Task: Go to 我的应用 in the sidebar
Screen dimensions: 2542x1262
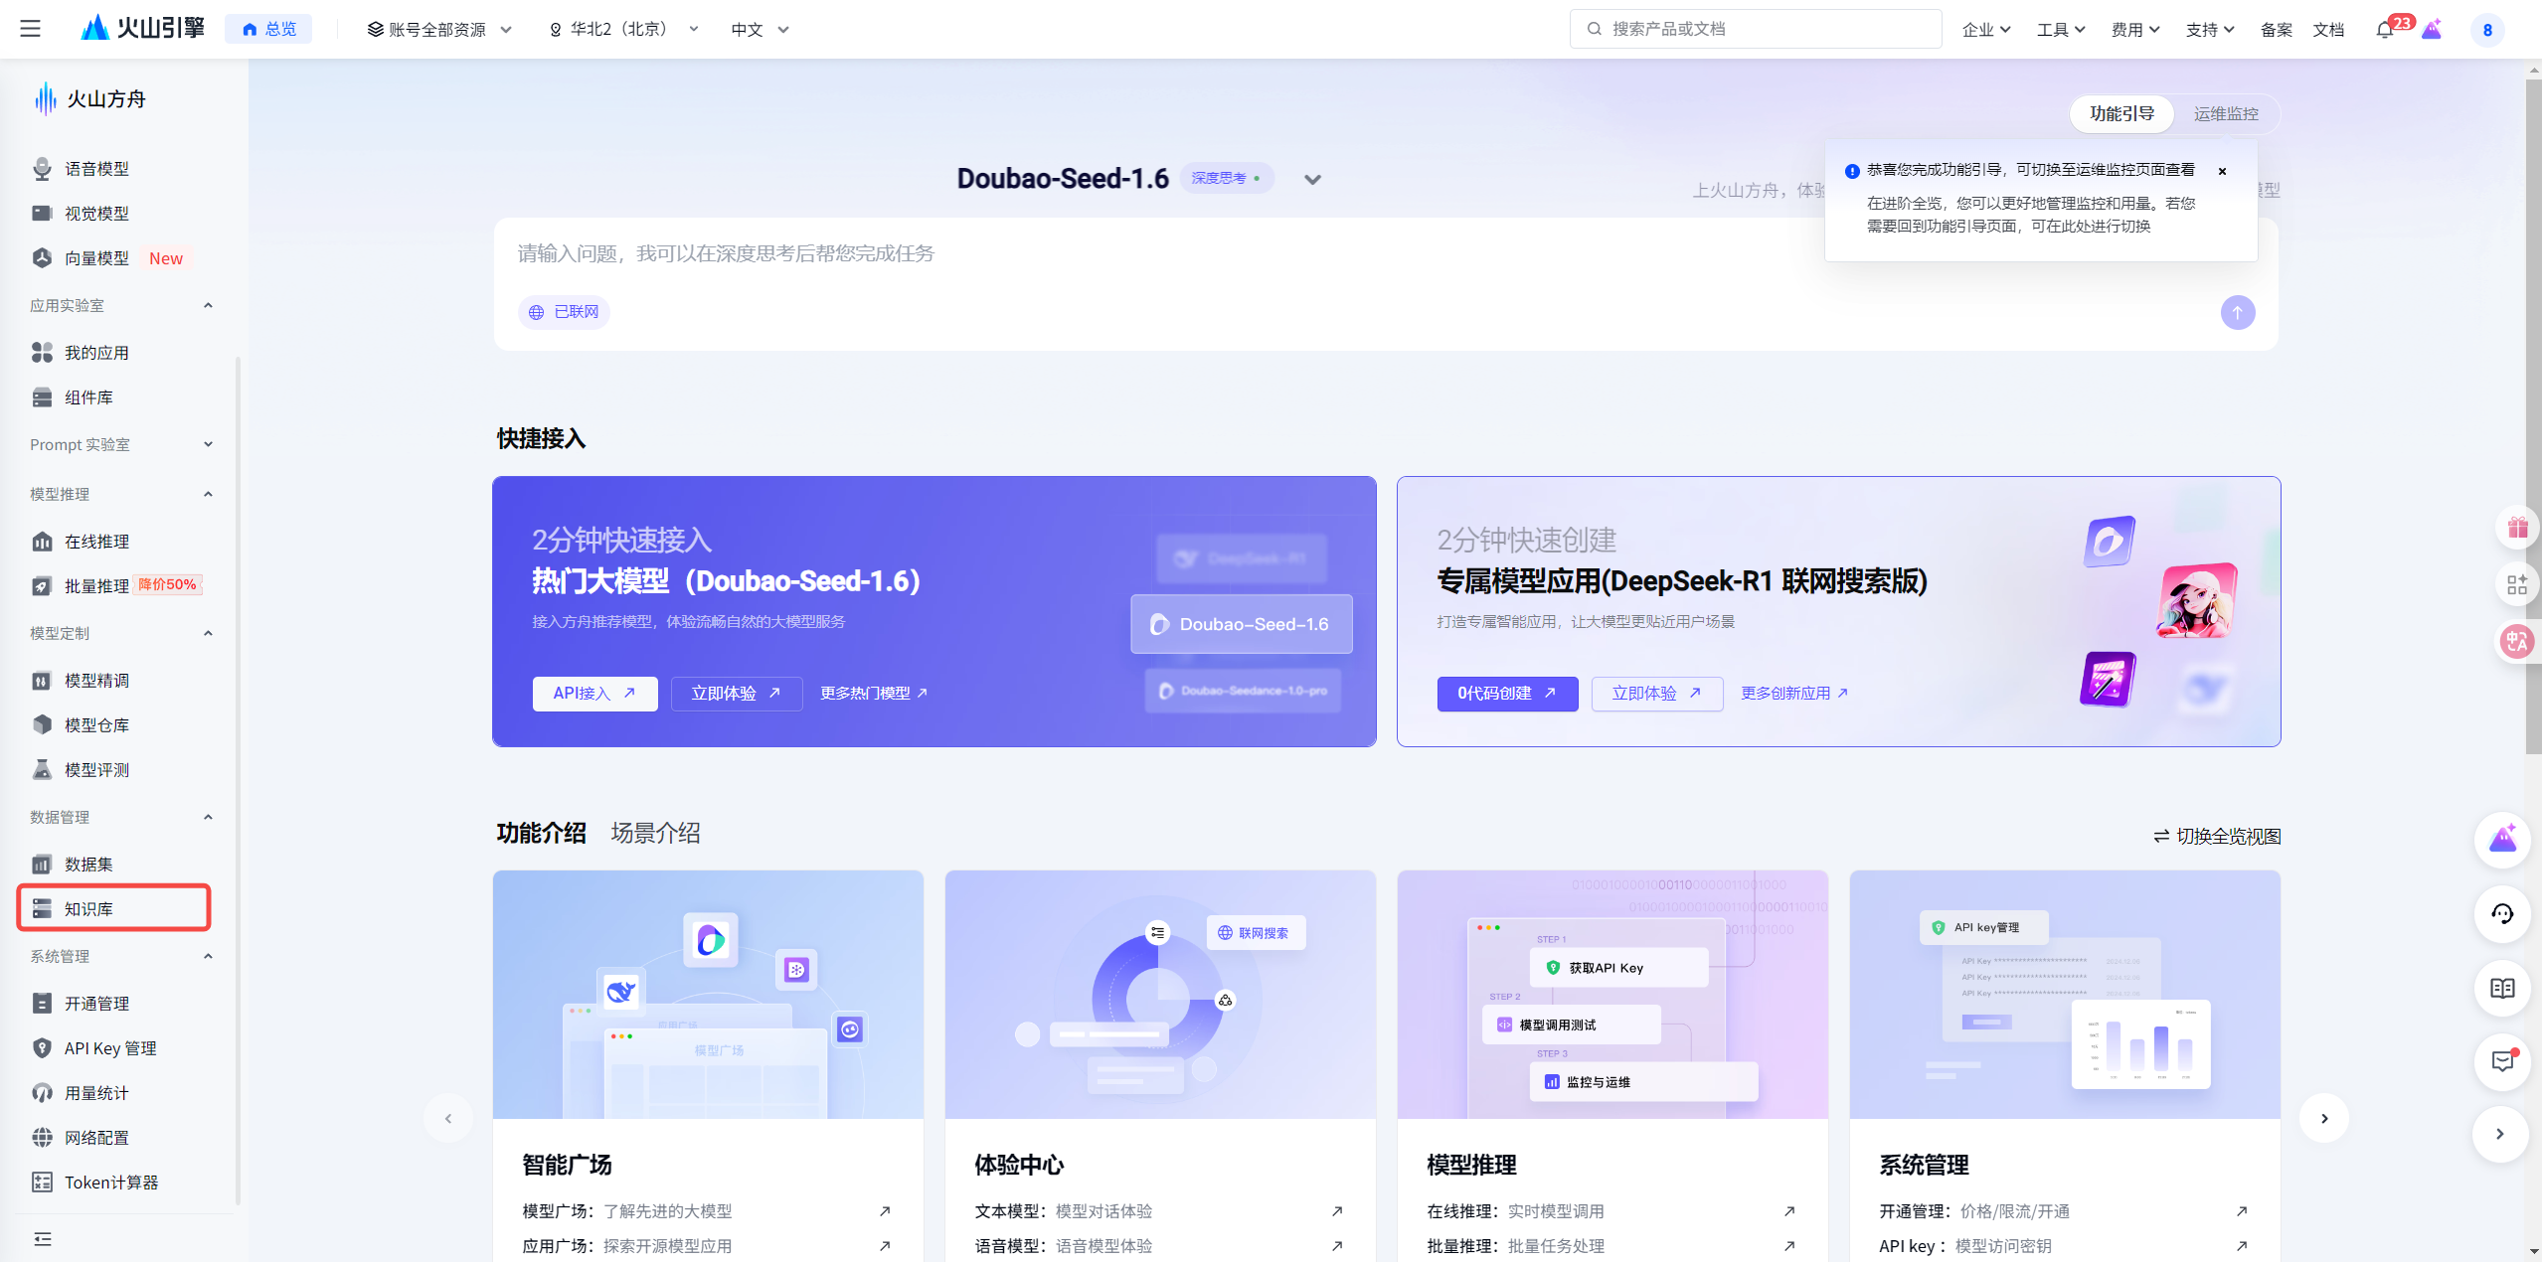Action: point(96,353)
